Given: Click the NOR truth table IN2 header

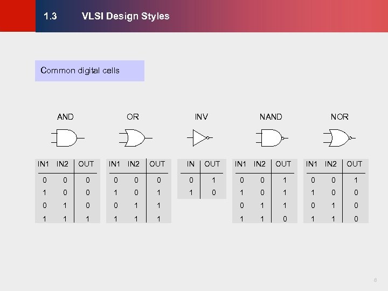Looking at the screenshot, I should point(330,164).
